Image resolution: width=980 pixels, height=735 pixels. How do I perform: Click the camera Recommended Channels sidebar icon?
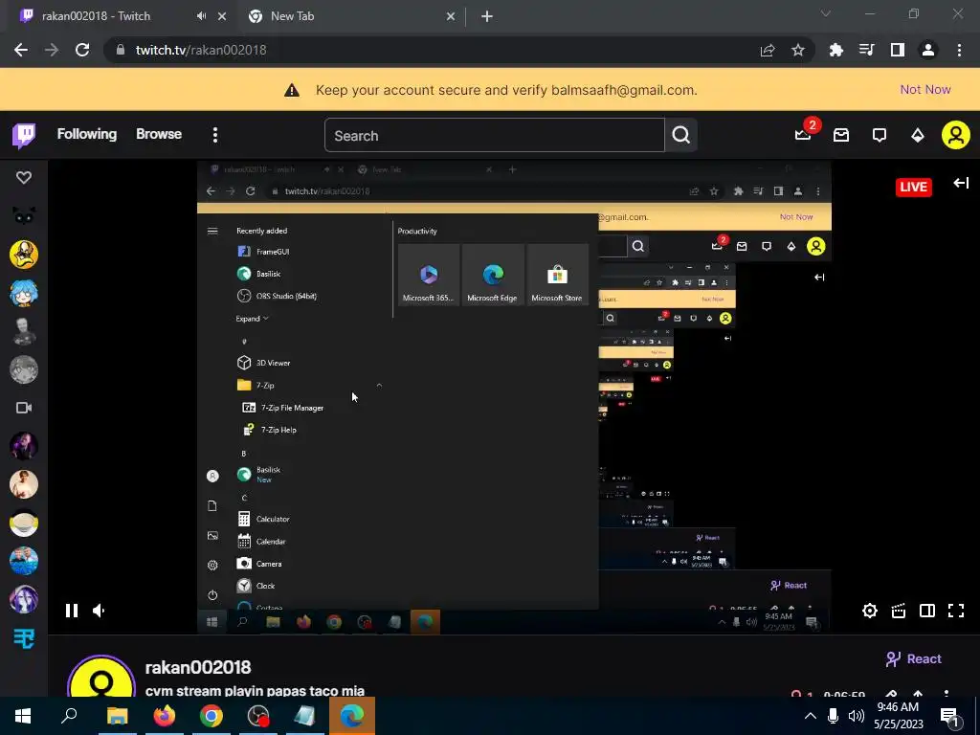point(24,408)
